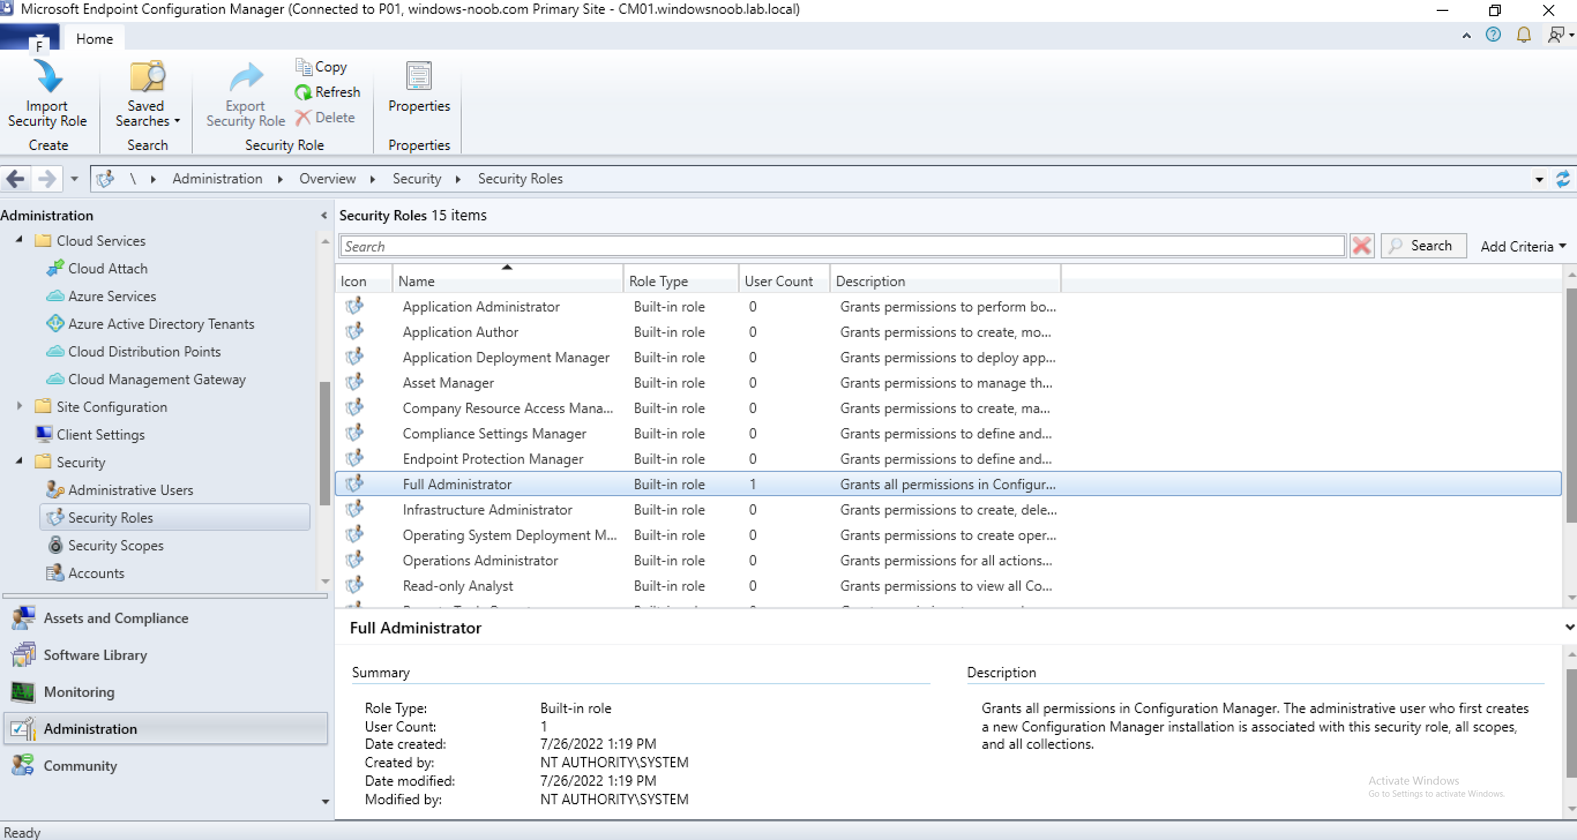This screenshot has width=1577, height=840.
Task: Sort by Role Type column header
Action: [x=680, y=281]
